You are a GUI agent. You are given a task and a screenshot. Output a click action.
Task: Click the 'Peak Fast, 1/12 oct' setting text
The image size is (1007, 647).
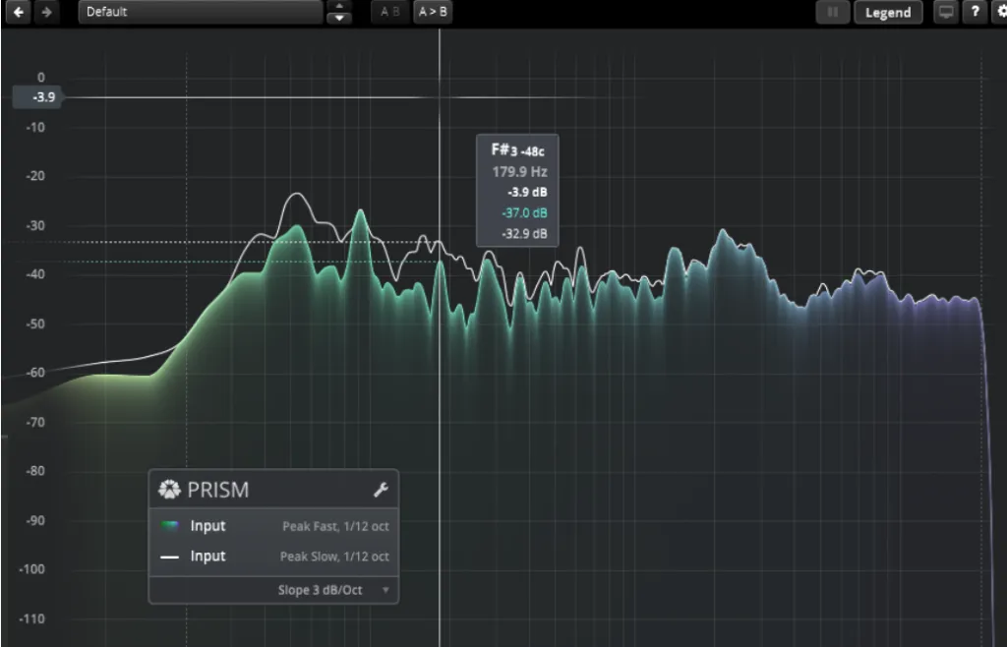(x=336, y=526)
